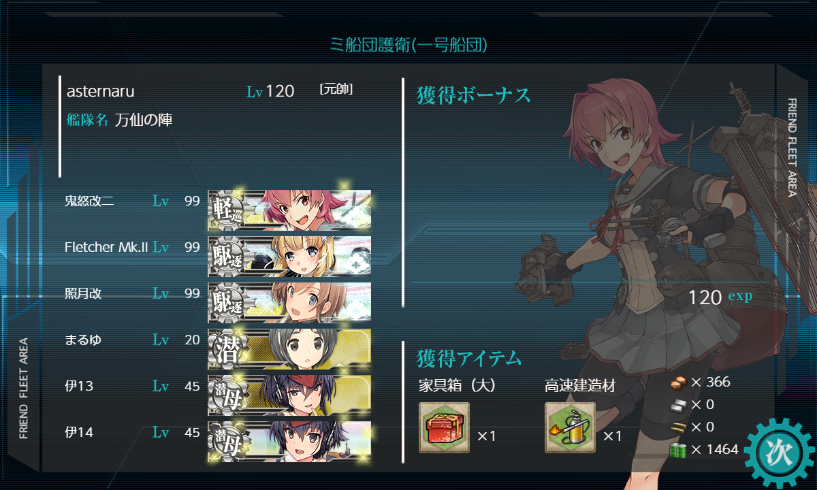Image resolution: width=817 pixels, height=490 pixels.
Task: Select the 高速建造材 flamethrower icon
Action: (x=570, y=428)
